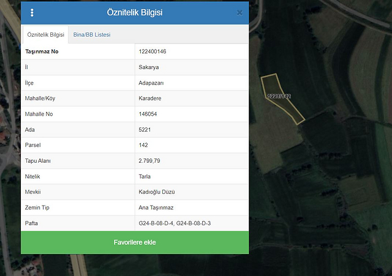The height and width of the screenshot is (276, 392).
Task: Click the green Favorilere ekle button
Action: coord(135,242)
